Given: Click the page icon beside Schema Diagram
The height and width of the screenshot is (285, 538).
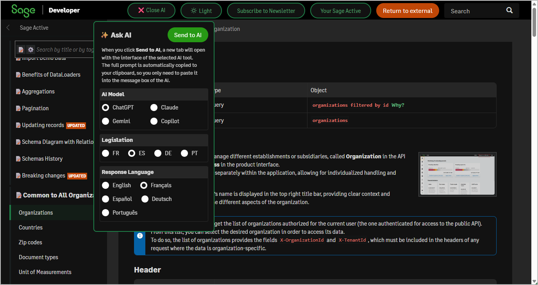Looking at the screenshot, I should pos(18,142).
